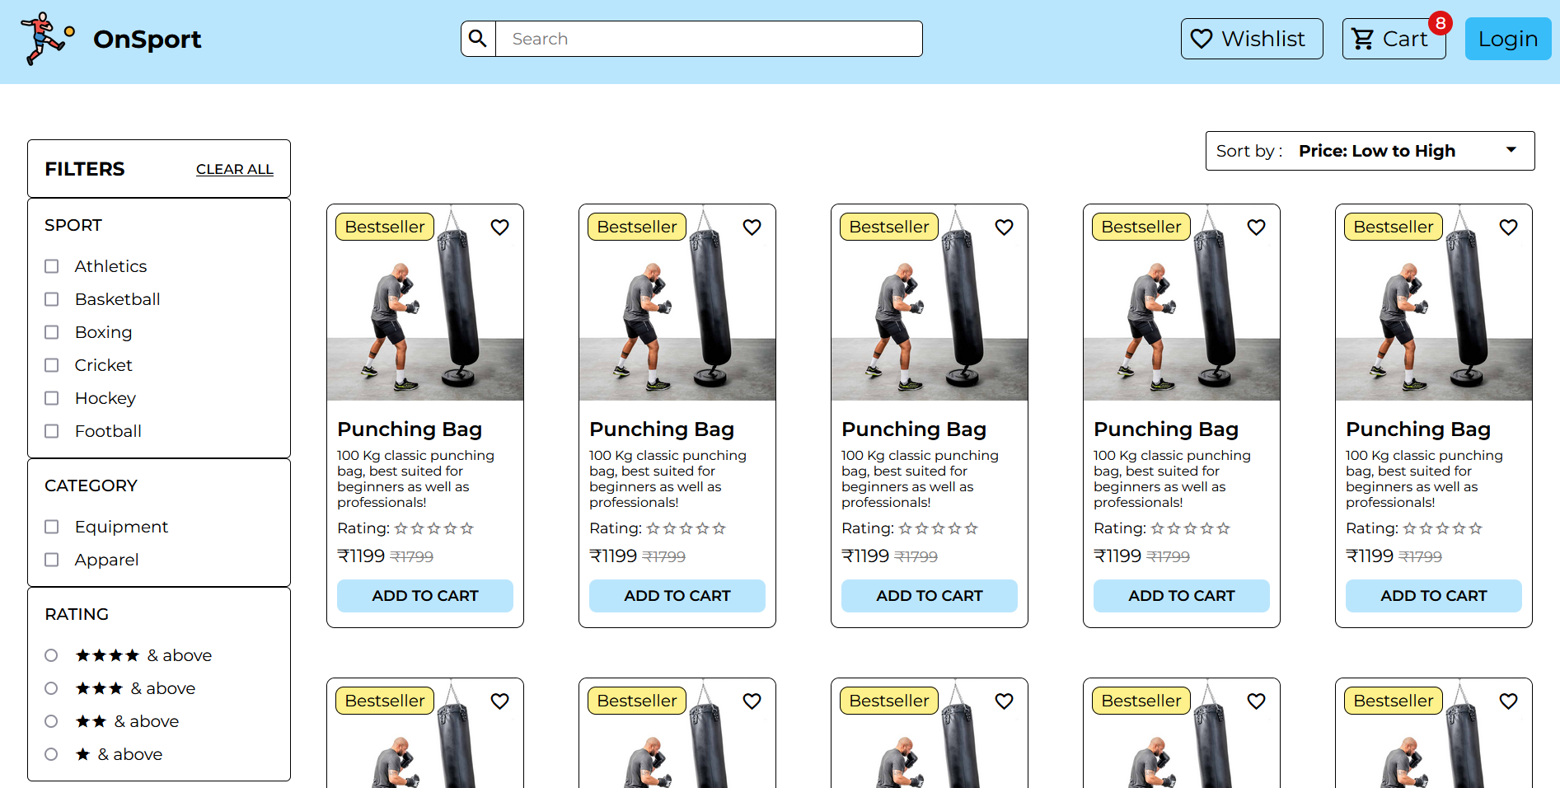Check the Athletics sport filter
This screenshot has height=788, width=1560.
[x=51, y=266]
